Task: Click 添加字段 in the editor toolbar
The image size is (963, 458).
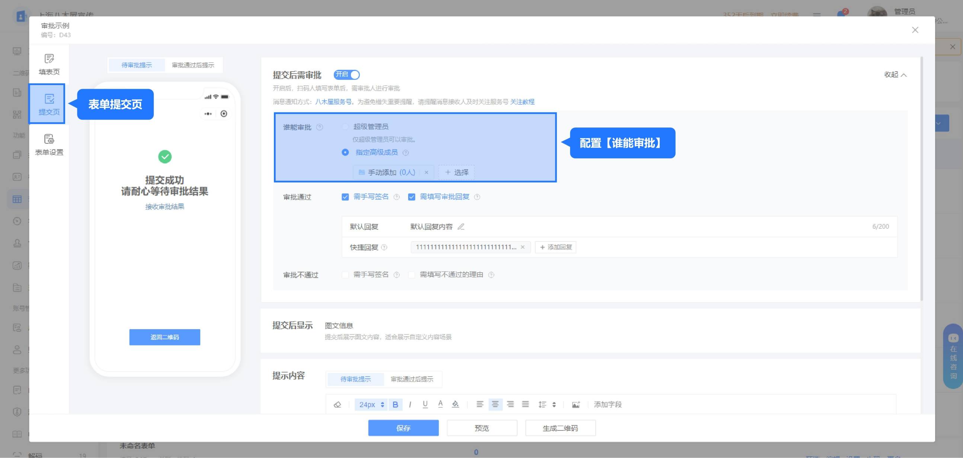Action: [608, 405]
